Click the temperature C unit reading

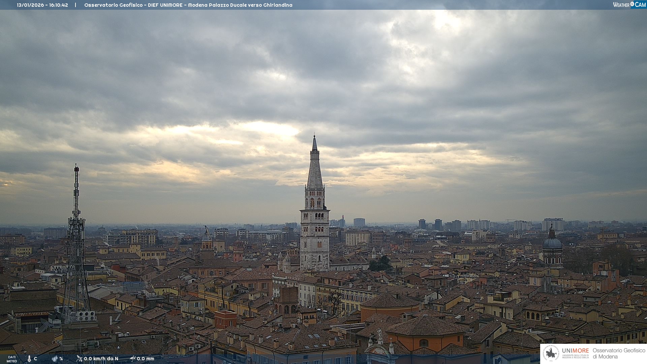click(35, 359)
